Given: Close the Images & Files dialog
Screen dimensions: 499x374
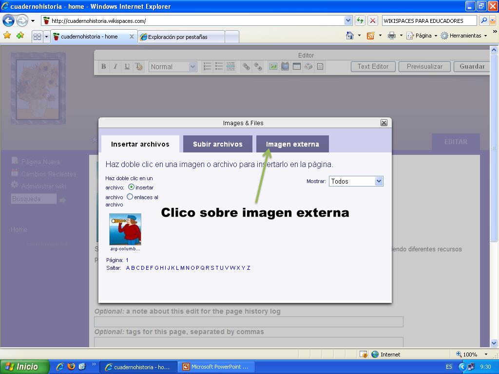Looking at the screenshot, I should pos(384,123).
